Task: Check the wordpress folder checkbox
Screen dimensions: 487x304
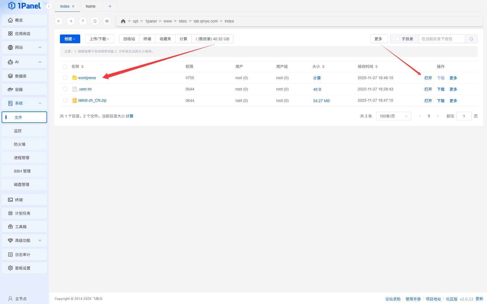Action: pyautogui.click(x=65, y=78)
